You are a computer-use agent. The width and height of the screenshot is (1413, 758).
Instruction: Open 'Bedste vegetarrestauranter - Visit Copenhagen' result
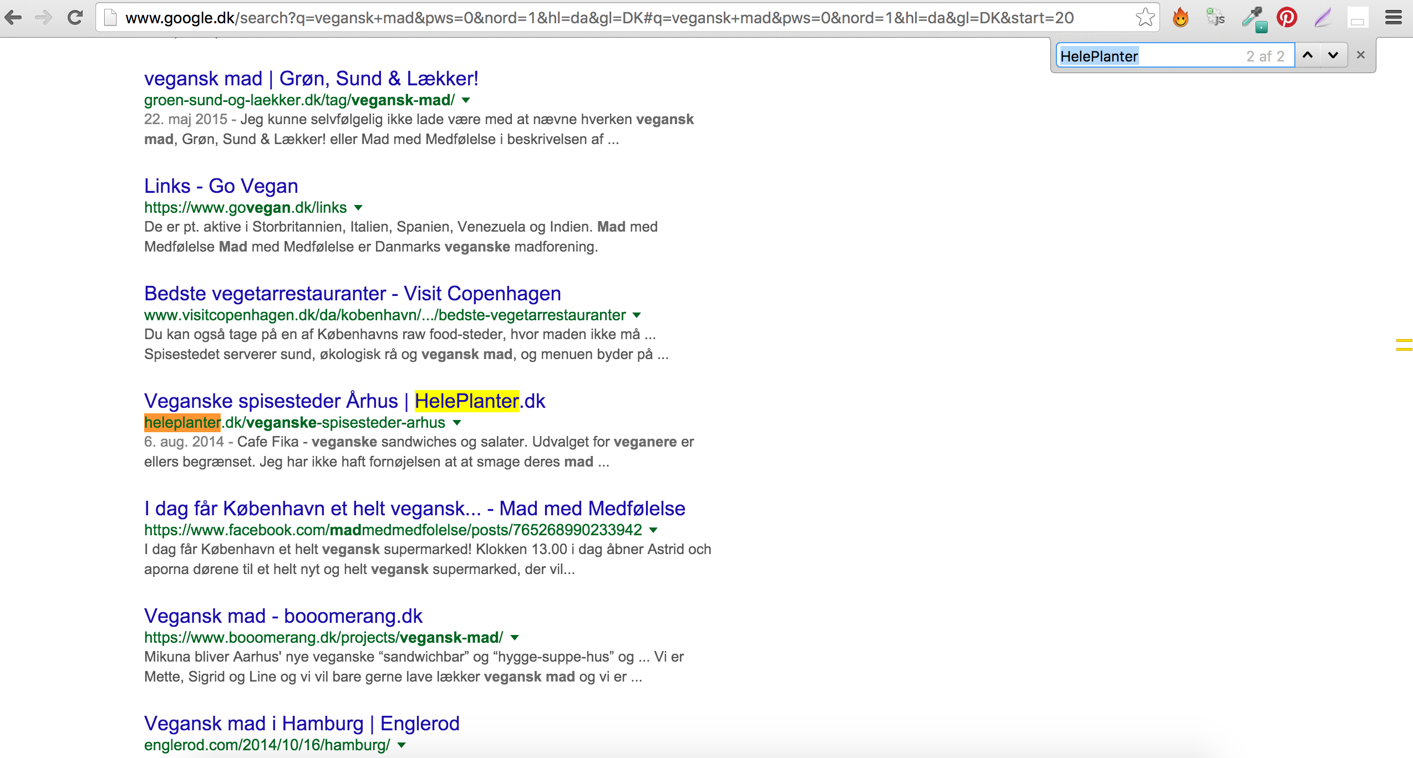coord(353,294)
